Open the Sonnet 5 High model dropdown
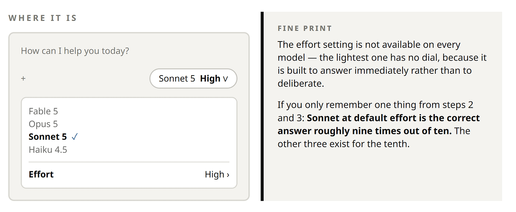 click(x=193, y=78)
